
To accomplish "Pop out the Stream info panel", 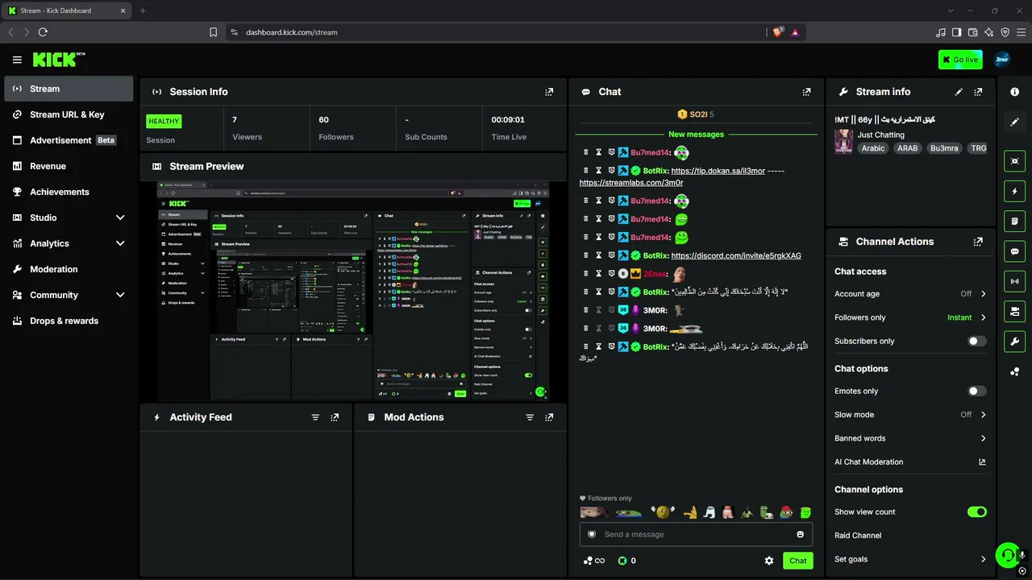I will 978,92.
